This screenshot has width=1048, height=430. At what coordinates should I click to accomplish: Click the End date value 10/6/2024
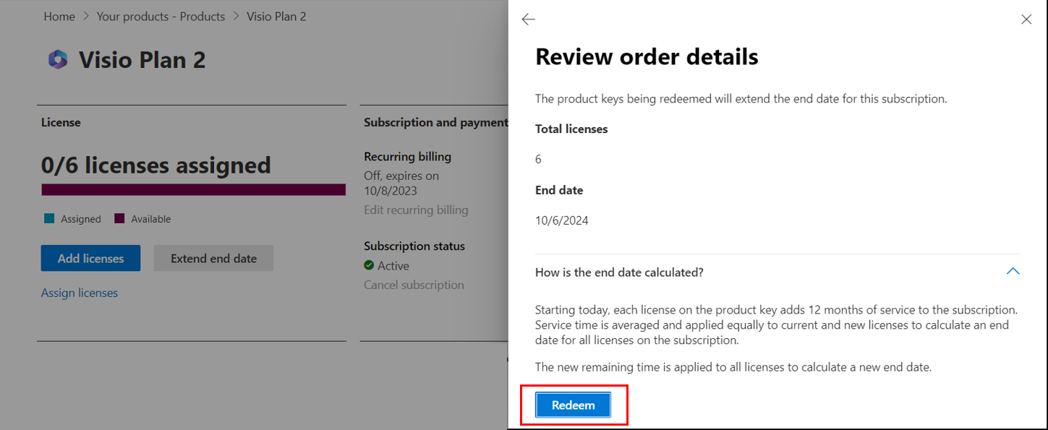point(562,221)
